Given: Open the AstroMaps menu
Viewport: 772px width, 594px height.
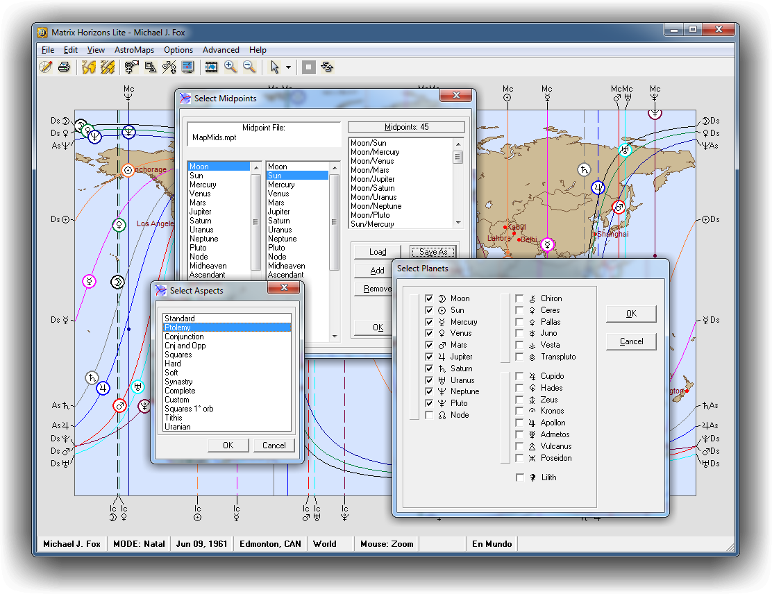Looking at the screenshot, I should pos(134,50).
